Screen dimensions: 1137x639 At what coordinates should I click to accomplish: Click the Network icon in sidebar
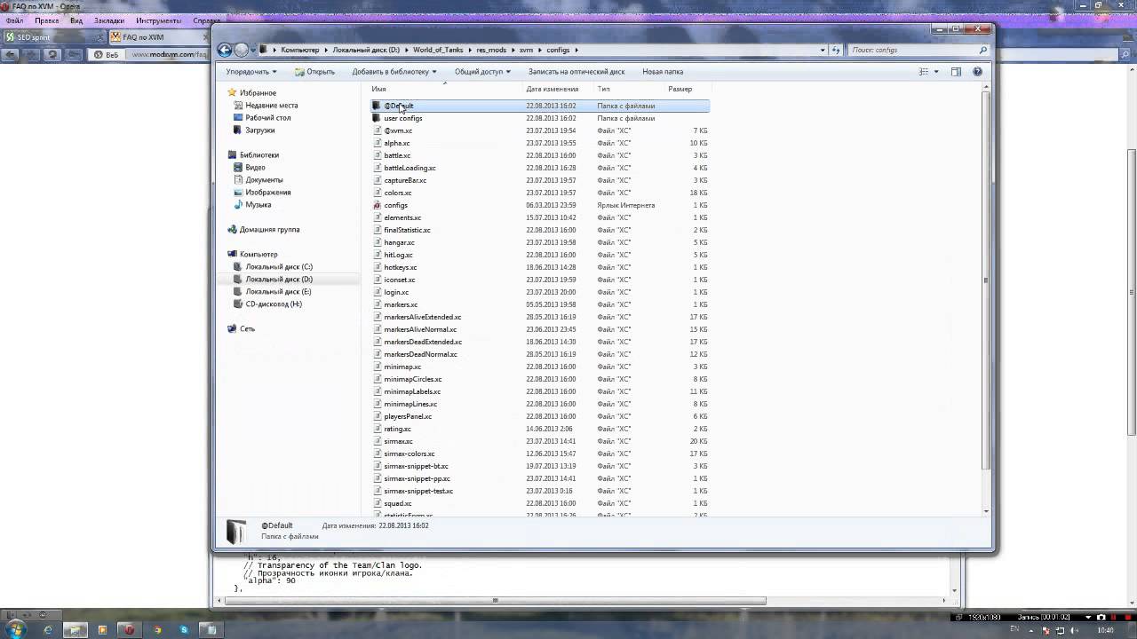pos(232,328)
